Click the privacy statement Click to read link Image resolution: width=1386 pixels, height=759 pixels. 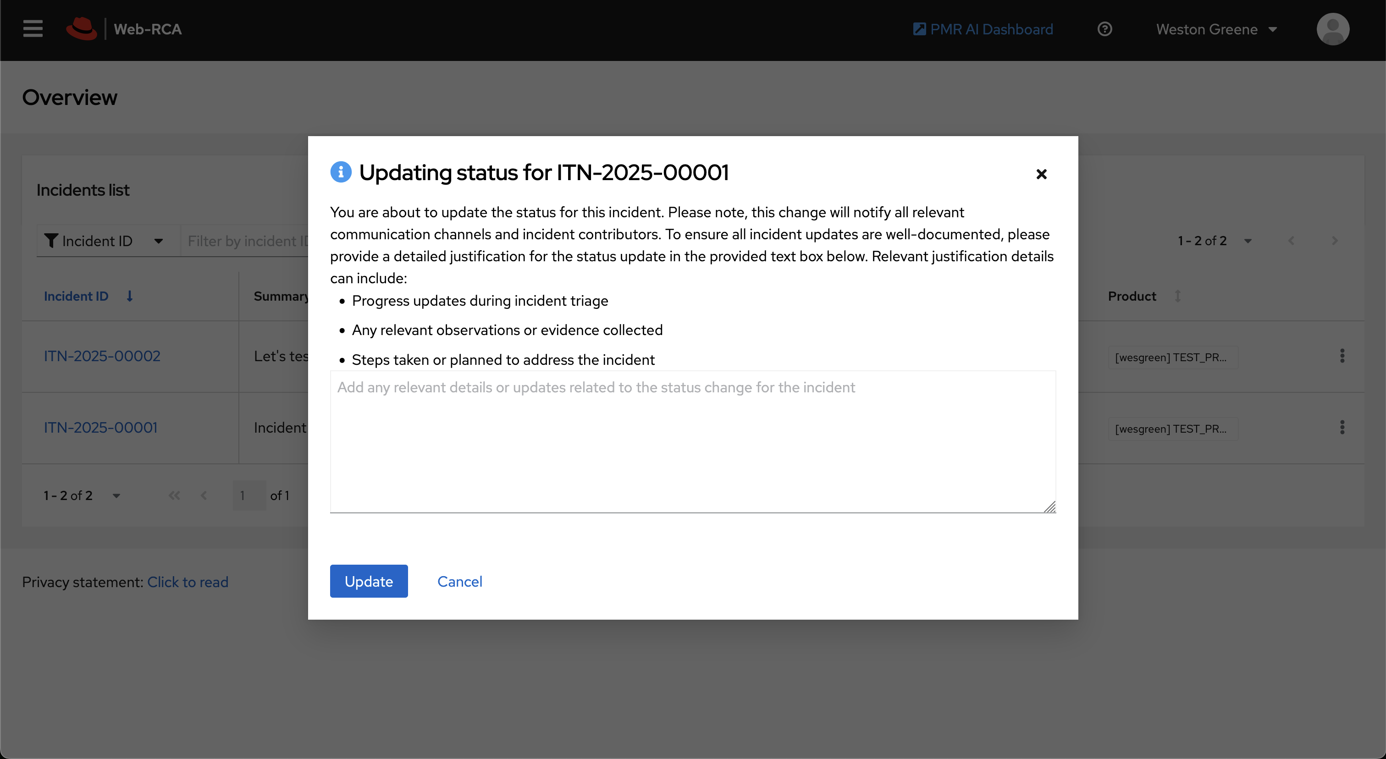tap(188, 582)
